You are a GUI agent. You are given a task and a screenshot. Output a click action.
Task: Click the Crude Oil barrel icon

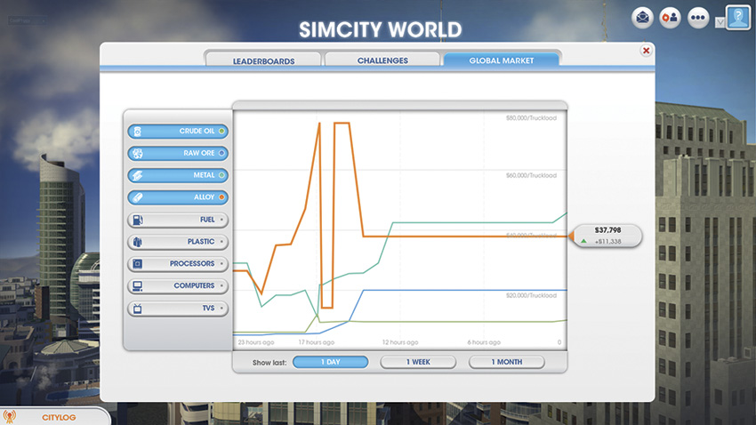pyautogui.click(x=137, y=131)
